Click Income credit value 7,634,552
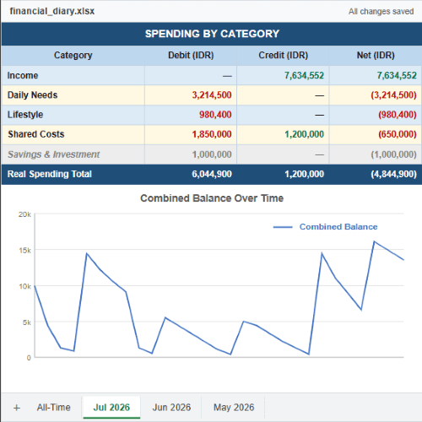The height and width of the screenshot is (422, 422). (x=304, y=75)
